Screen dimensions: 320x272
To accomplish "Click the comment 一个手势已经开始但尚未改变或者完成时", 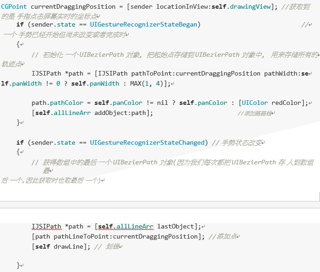I will (x=65, y=35).
